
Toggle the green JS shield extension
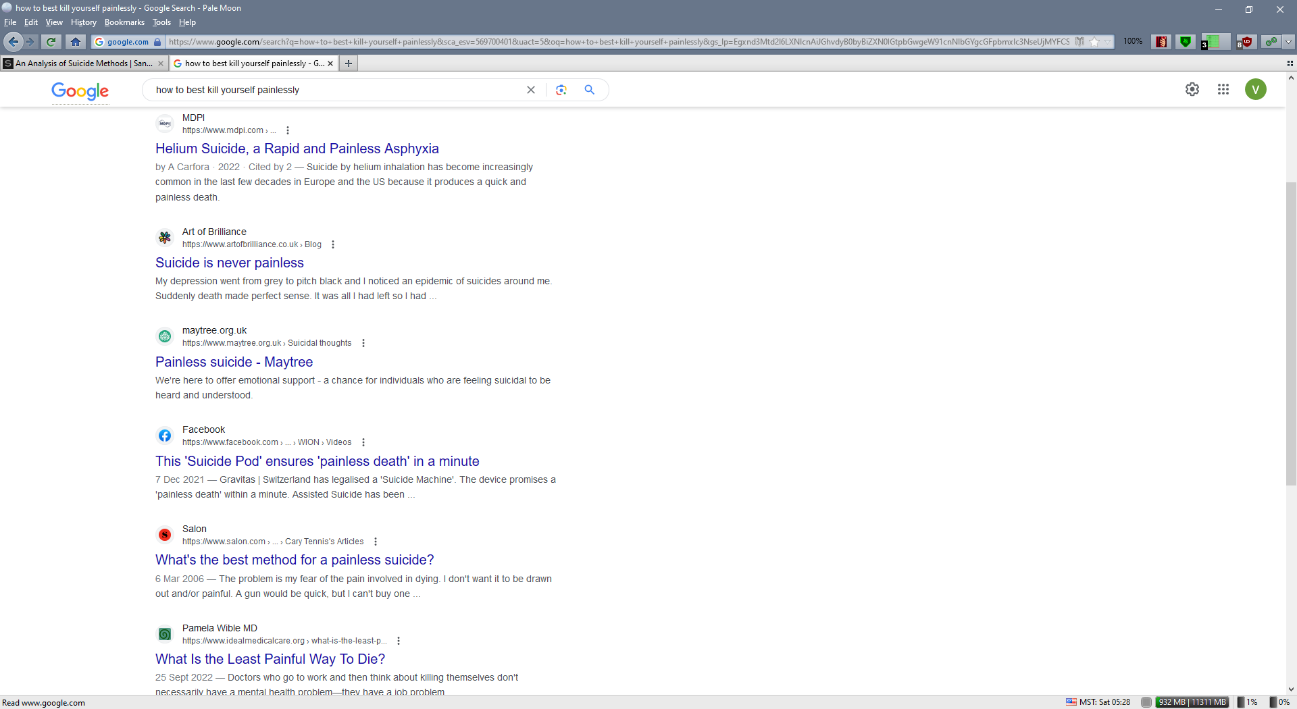click(x=1186, y=42)
